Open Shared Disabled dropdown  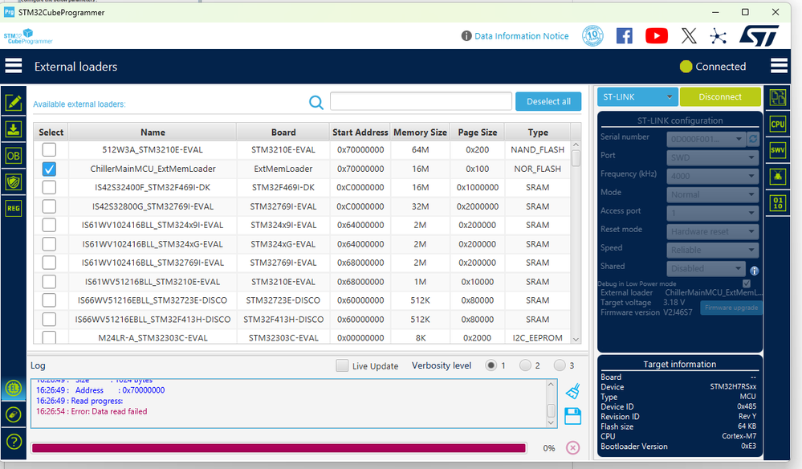tap(706, 268)
